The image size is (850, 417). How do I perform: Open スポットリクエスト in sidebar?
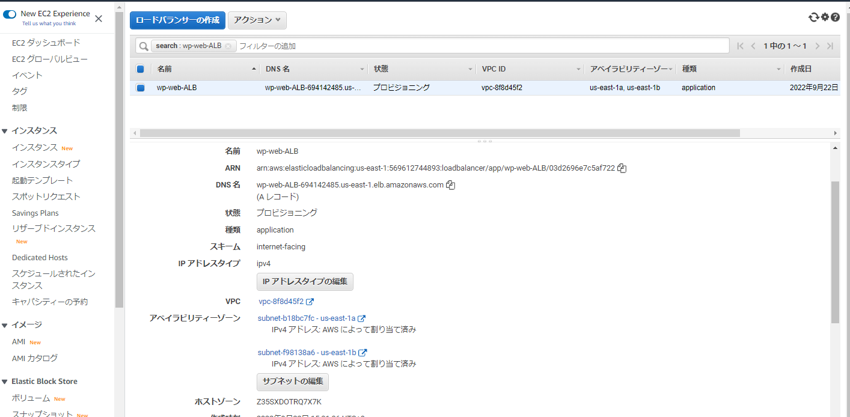click(x=46, y=196)
